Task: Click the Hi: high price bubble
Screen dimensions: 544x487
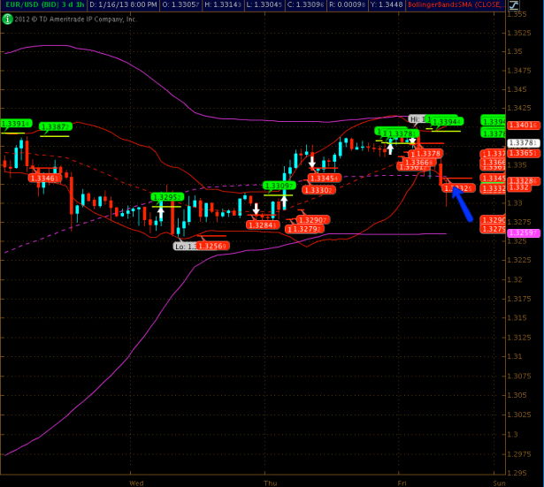Action: 418,118
